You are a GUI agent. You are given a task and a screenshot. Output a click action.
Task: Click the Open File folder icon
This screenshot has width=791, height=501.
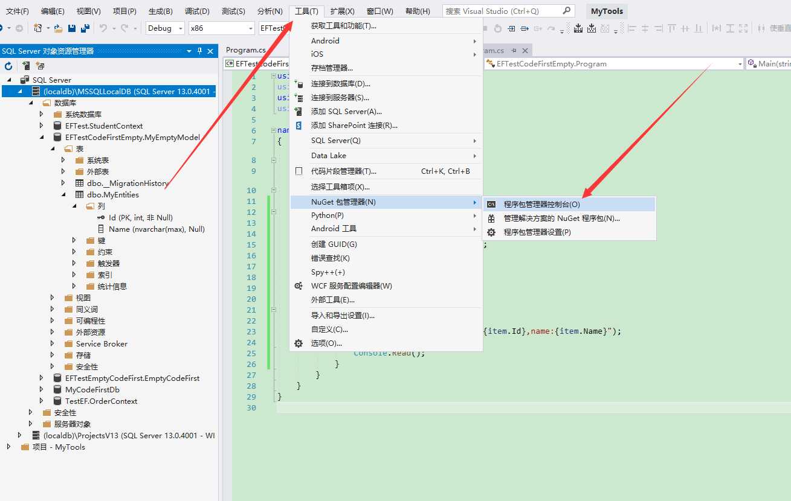[x=58, y=28]
